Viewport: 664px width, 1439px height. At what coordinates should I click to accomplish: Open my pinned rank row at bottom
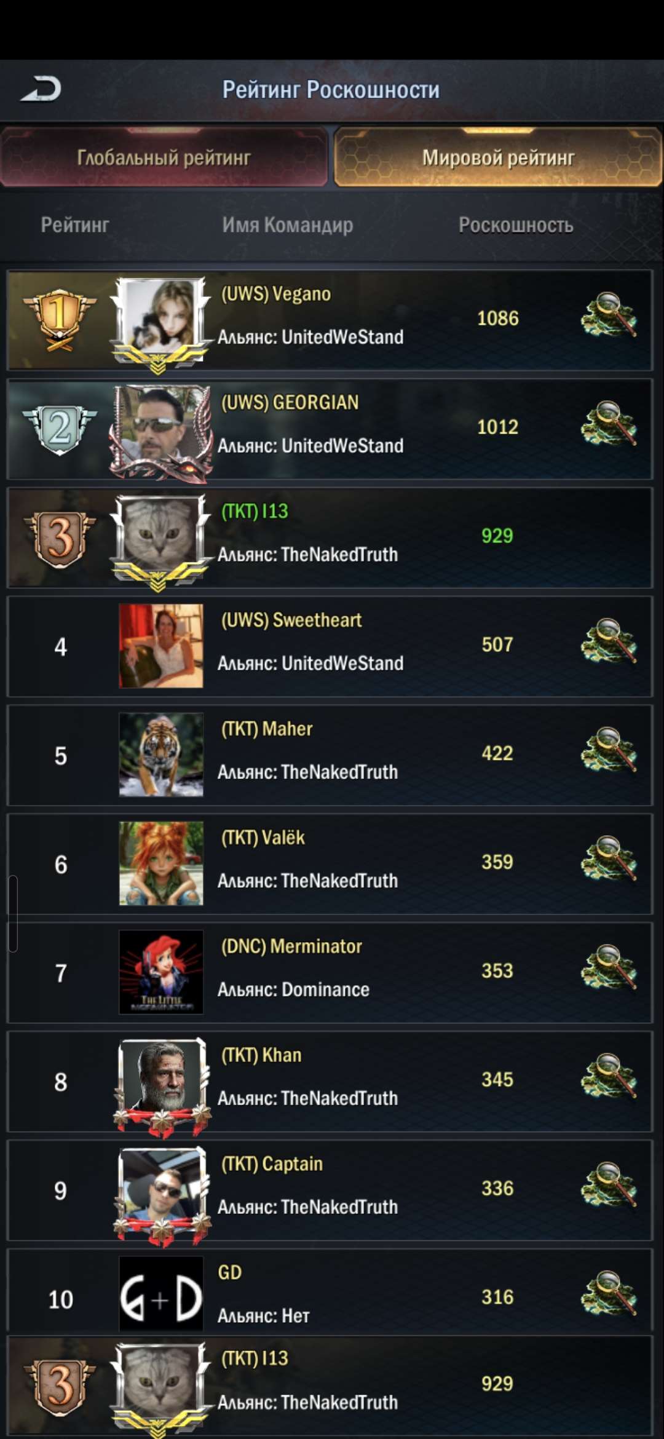point(330,1386)
